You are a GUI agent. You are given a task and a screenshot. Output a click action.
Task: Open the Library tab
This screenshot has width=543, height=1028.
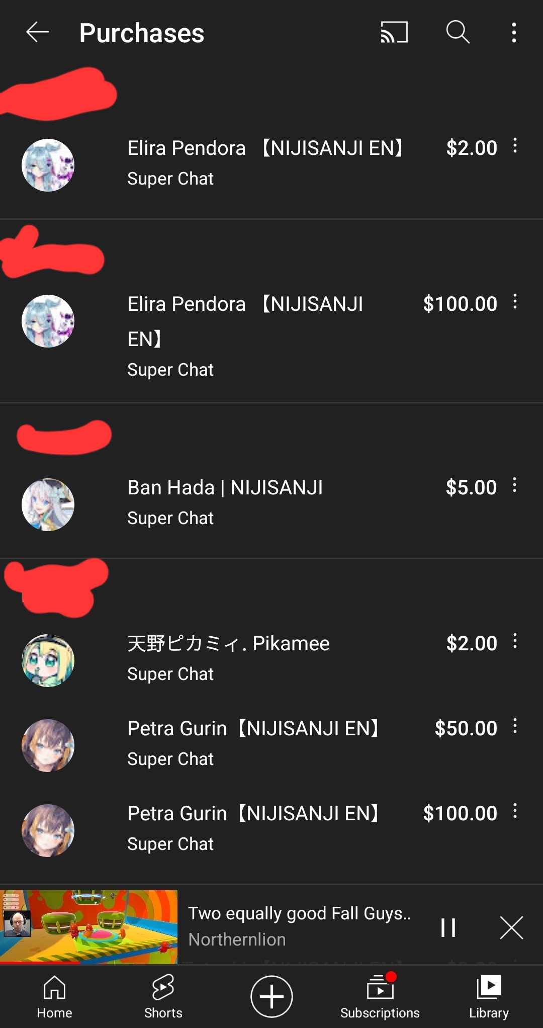click(x=489, y=997)
